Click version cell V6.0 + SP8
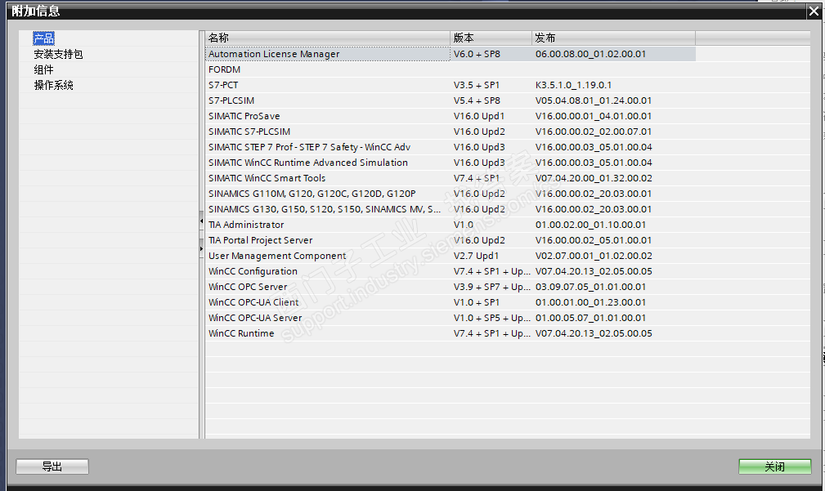825x491 pixels. pos(477,54)
